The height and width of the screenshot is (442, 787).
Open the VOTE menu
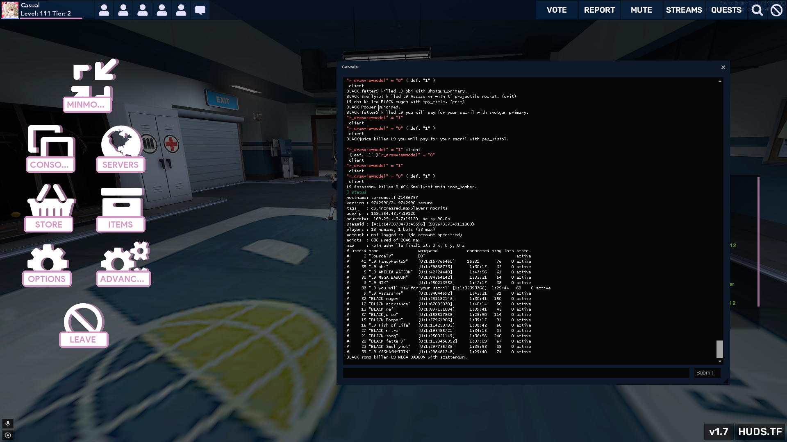coord(557,10)
